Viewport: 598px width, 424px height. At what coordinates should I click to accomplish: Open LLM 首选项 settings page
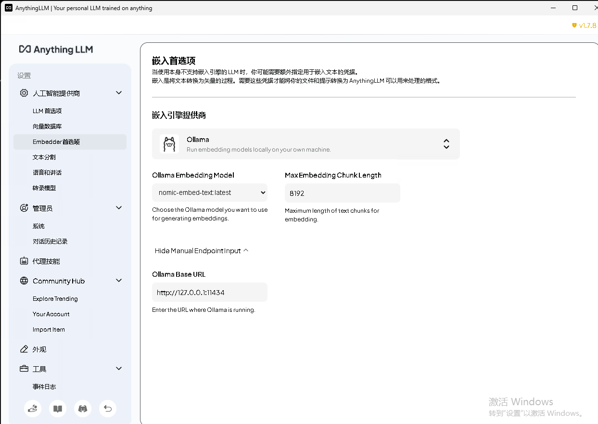(x=47, y=111)
